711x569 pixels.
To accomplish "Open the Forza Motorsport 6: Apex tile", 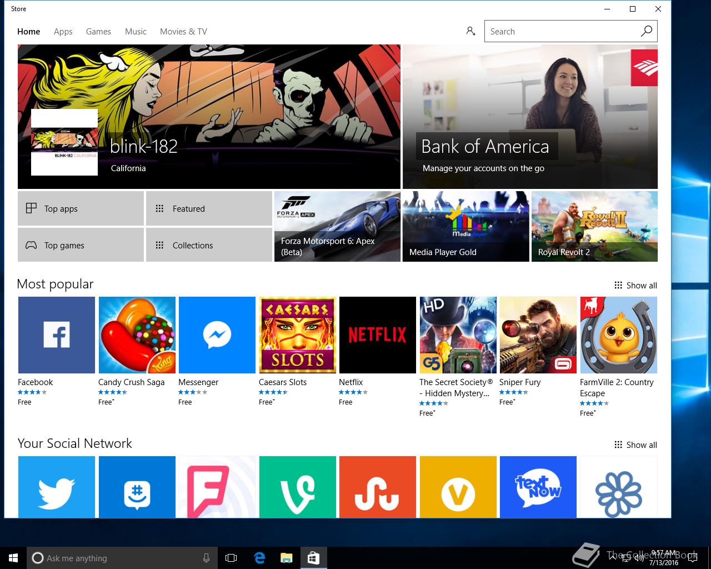I will (x=337, y=226).
